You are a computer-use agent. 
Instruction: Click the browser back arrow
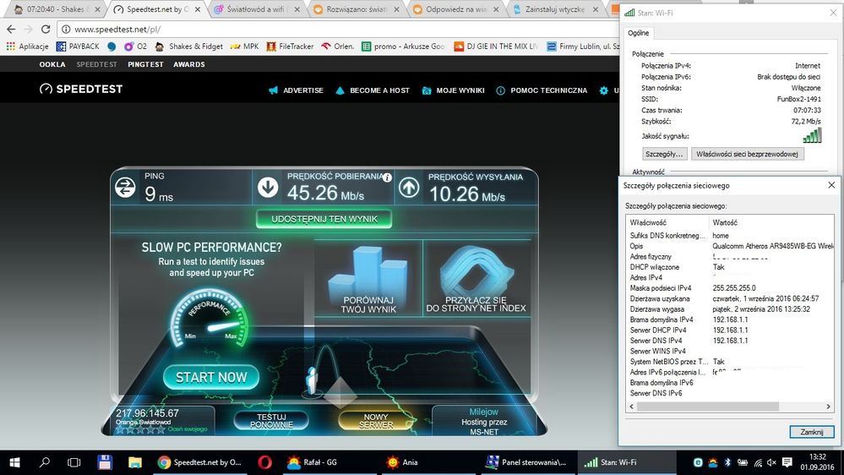pos(11,29)
